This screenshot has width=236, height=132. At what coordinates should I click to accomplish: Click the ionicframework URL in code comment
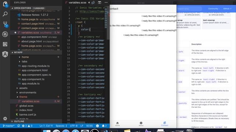[x=92, y=11]
